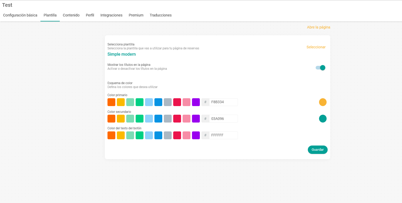Viewport: 402px width, 203px height.
Task: Set button text color to pink swatch
Action: click(187, 135)
